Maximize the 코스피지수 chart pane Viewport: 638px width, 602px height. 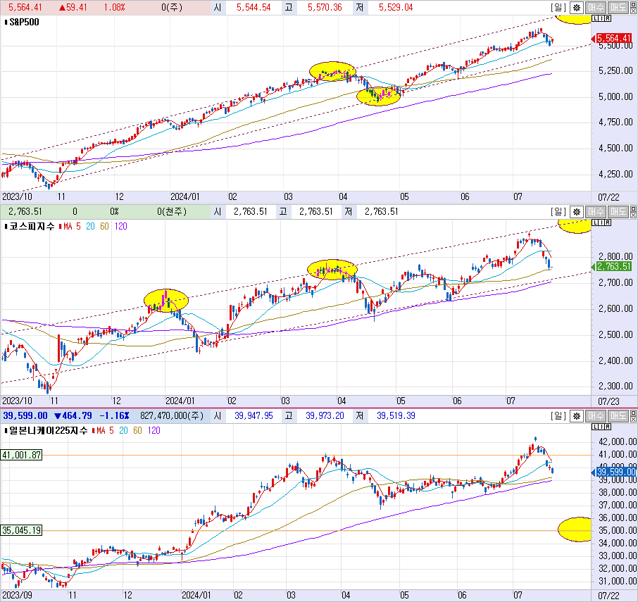[633, 209]
